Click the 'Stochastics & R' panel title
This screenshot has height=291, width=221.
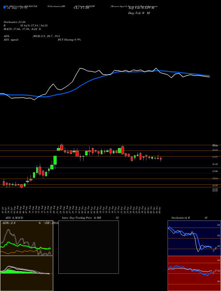click(181, 218)
